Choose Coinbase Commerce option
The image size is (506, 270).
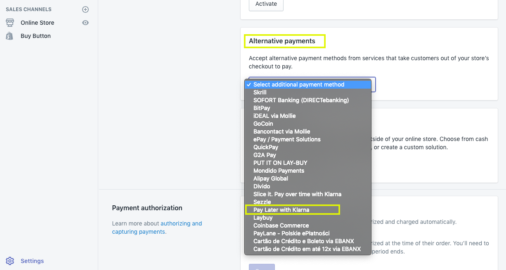tap(308, 225)
